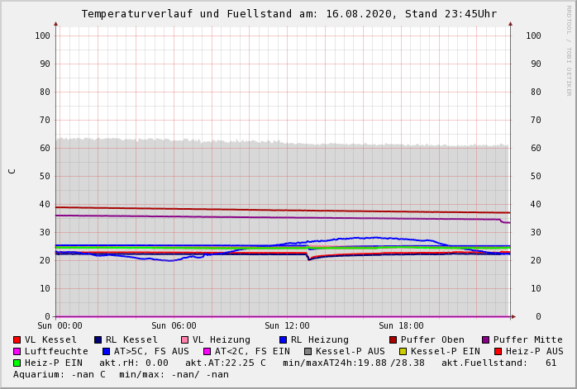Click the pink VL Heizung legend swatch
This screenshot has width=577, height=389.
184,340
